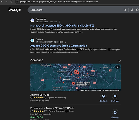Click 'Meaux' label on the map
The image size is (139, 120).
[105, 67]
